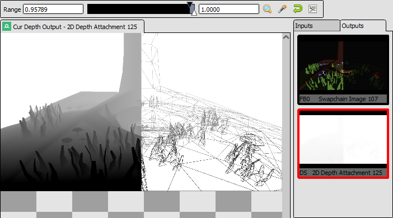Click the range maximum field showing 1.0000
Image resolution: width=393 pixels, height=218 pixels.
click(229, 10)
